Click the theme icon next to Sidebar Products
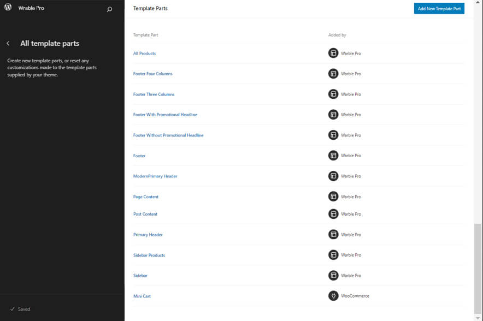The image size is (483, 321). point(333,255)
